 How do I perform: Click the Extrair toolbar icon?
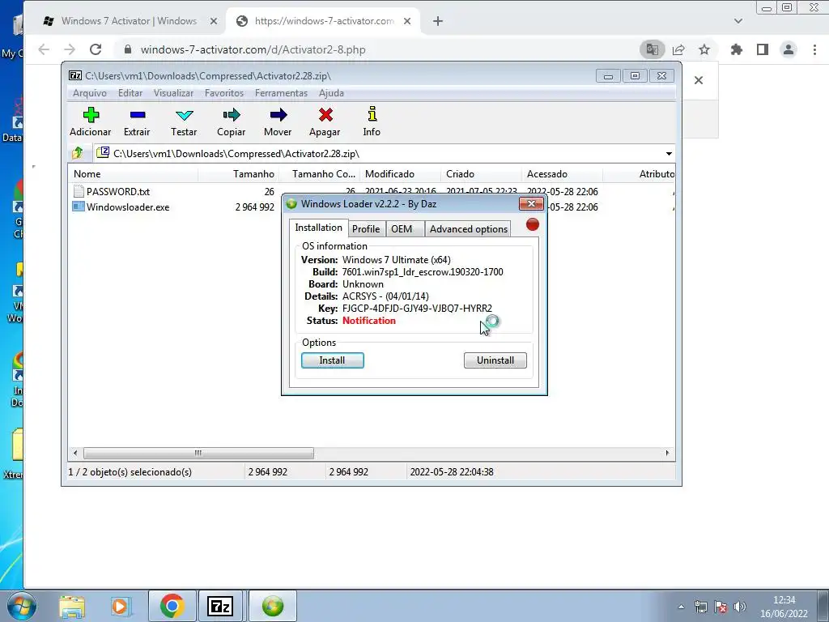pyautogui.click(x=137, y=115)
